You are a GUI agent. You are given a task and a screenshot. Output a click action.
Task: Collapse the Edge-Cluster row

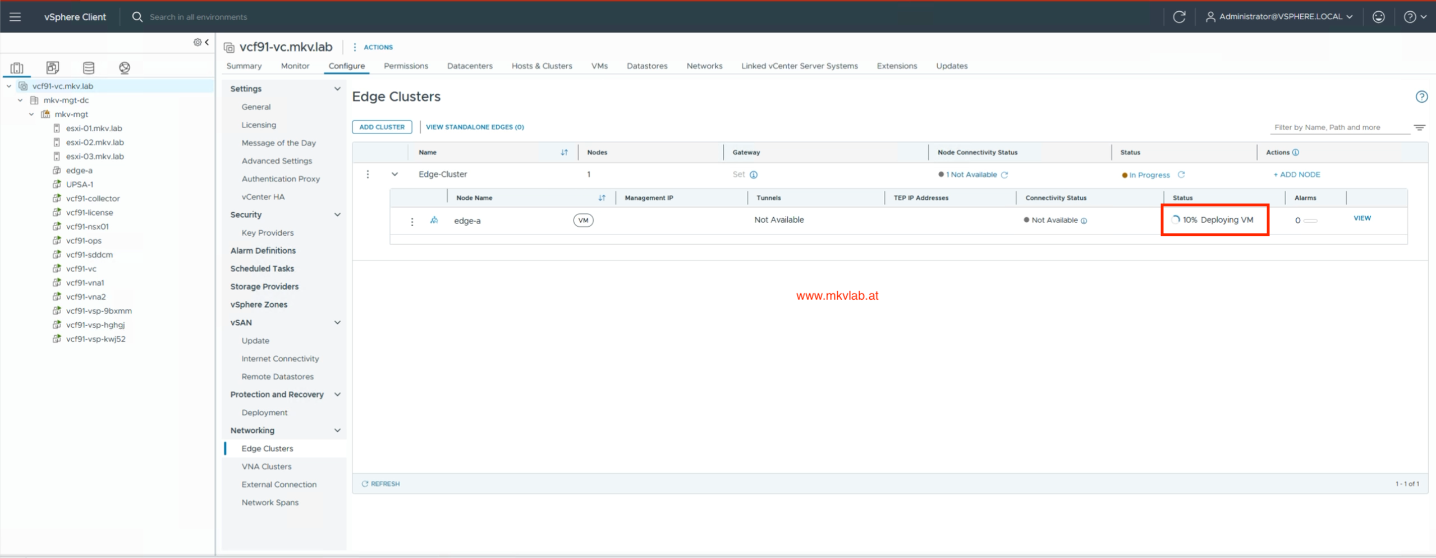pyautogui.click(x=394, y=175)
